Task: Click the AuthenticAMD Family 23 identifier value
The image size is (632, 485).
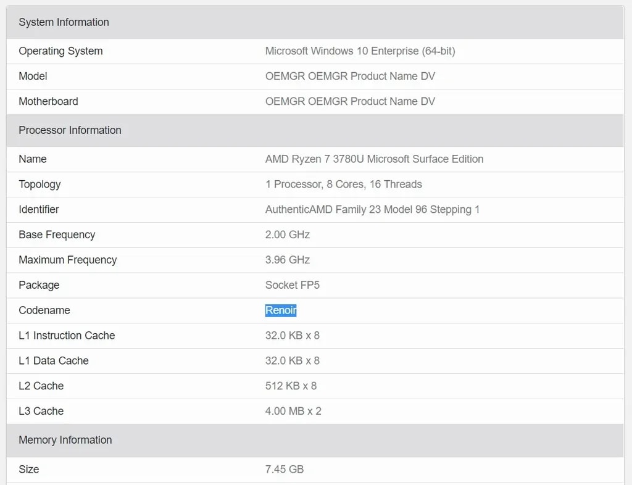Action: (372, 210)
